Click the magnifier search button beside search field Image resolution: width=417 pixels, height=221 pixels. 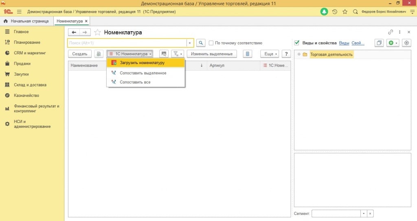[201, 43]
